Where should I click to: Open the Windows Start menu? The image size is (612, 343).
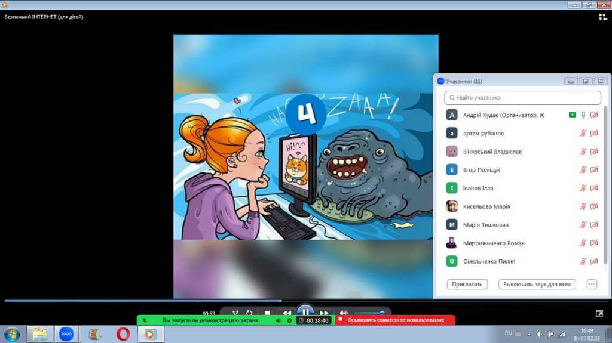point(12,335)
